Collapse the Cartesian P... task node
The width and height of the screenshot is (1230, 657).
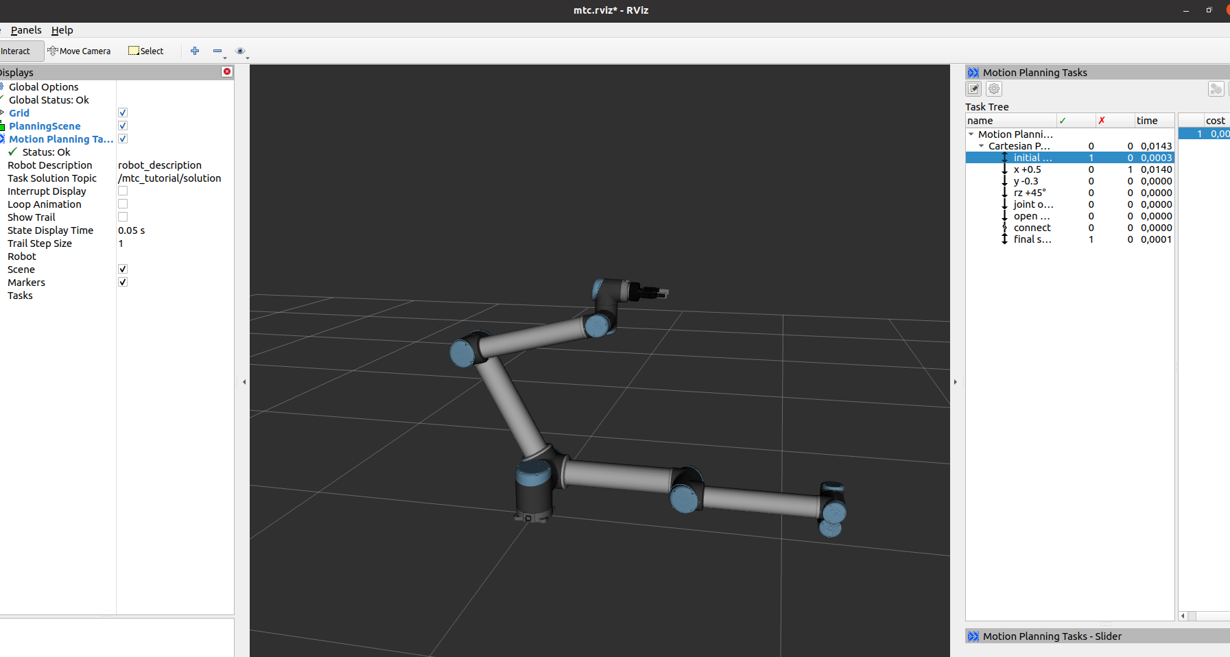982,146
